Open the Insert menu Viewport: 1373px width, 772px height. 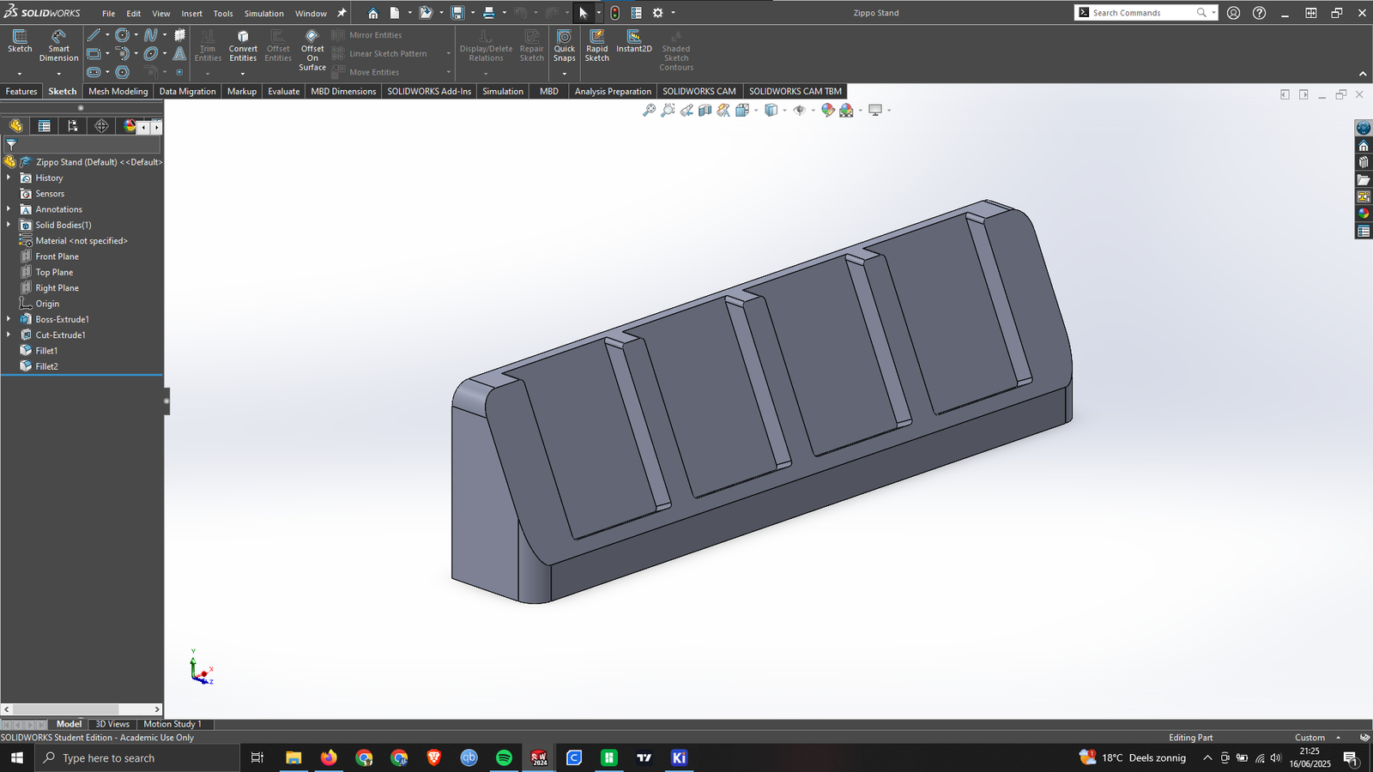191,14
